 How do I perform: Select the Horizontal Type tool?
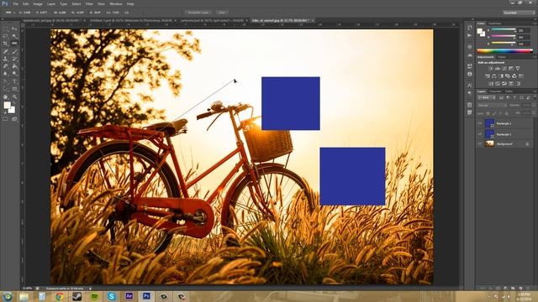point(14,81)
